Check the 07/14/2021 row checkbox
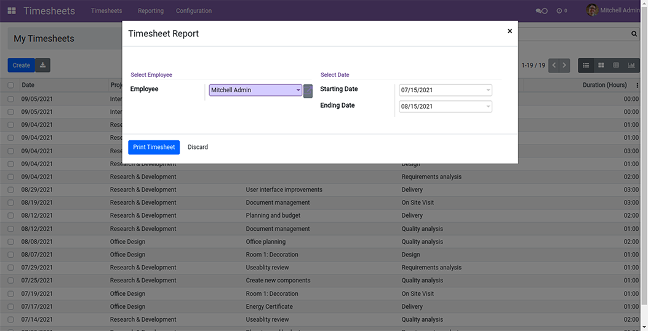Image resolution: width=648 pixels, height=331 pixels. (10, 319)
